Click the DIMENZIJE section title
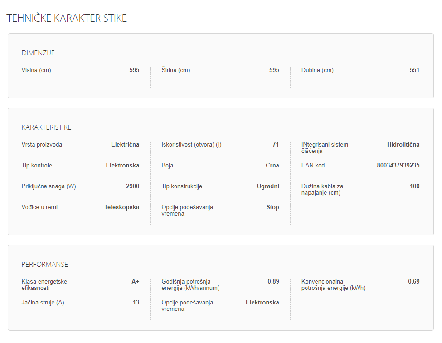Viewport: 442px width, 343px height. tap(38, 53)
